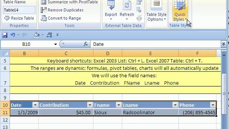Select row 7 header

tap(5, 79)
